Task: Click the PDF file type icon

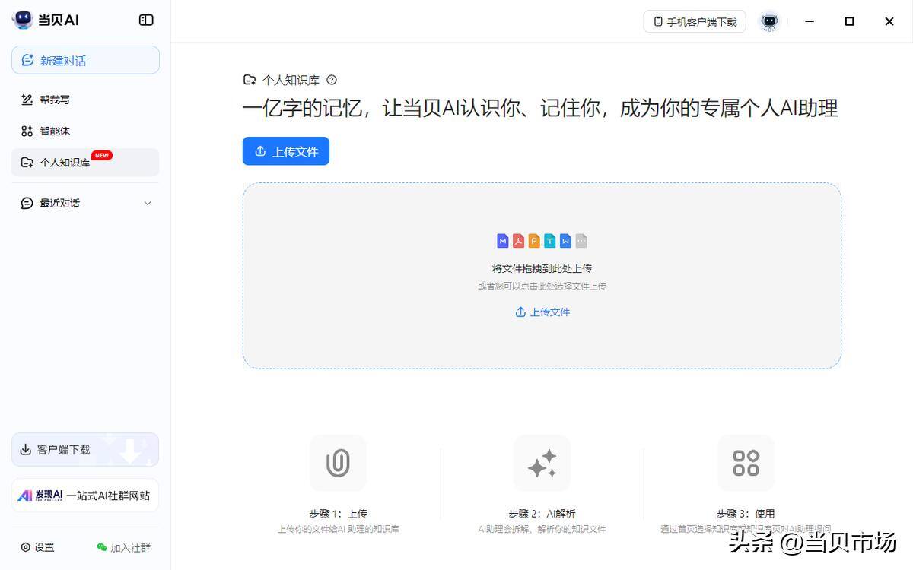Action: 518,241
